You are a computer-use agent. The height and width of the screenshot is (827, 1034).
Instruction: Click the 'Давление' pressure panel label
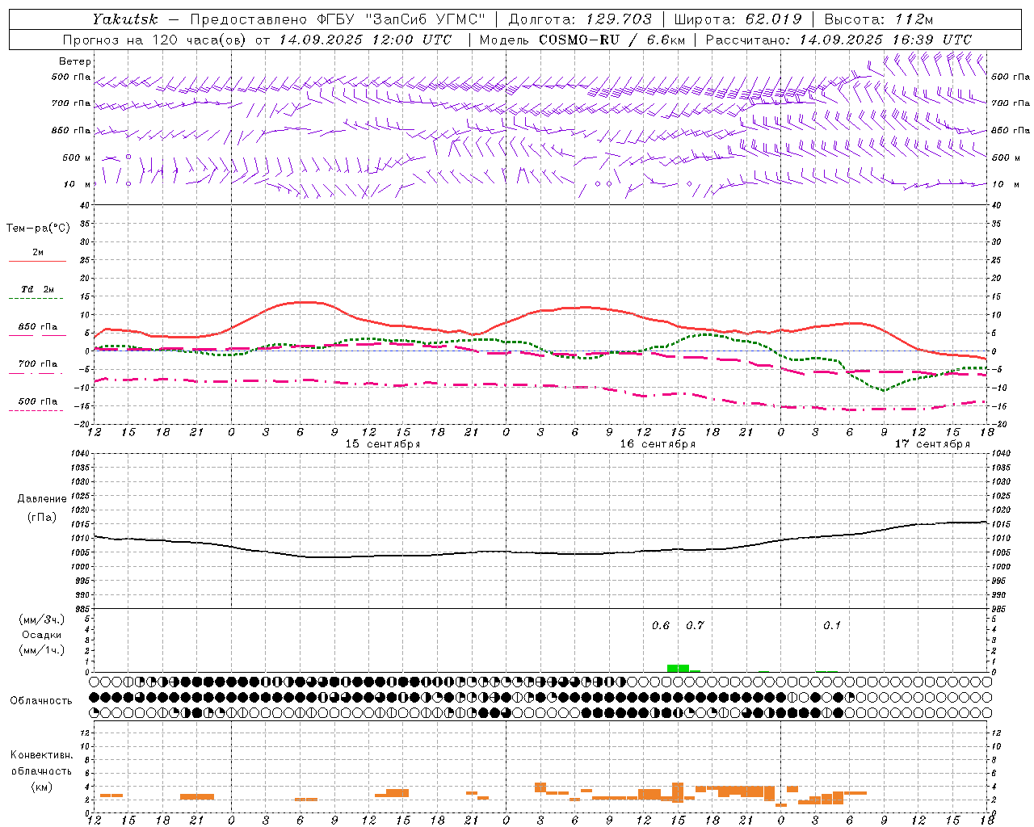[42, 499]
